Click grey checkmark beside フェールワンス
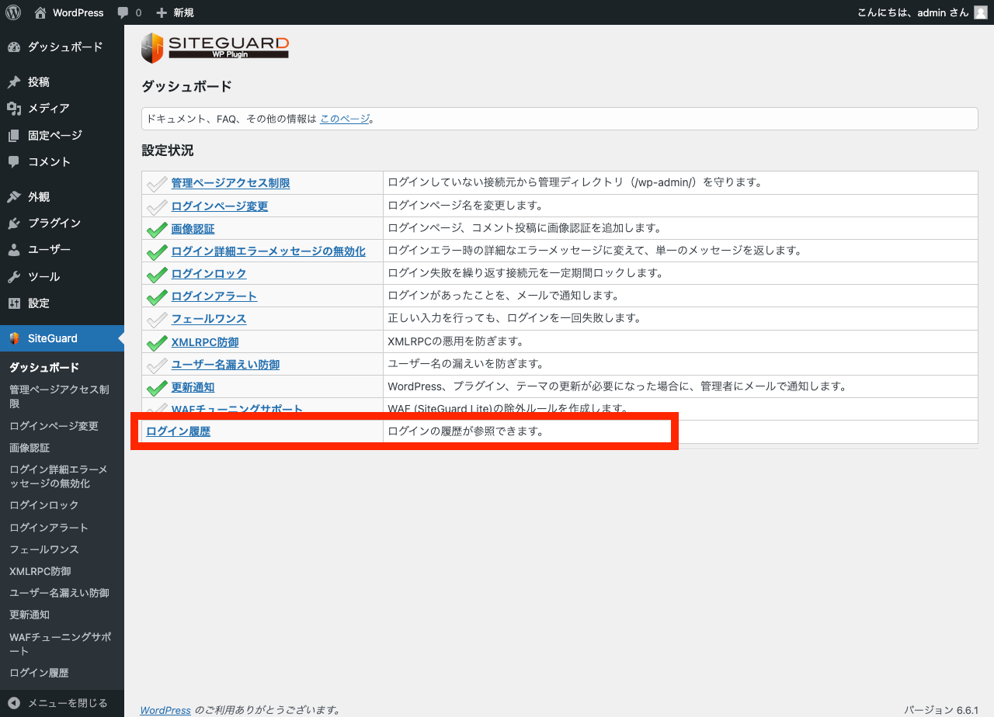Image resolution: width=994 pixels, height=717 pixels. (157, 319)
